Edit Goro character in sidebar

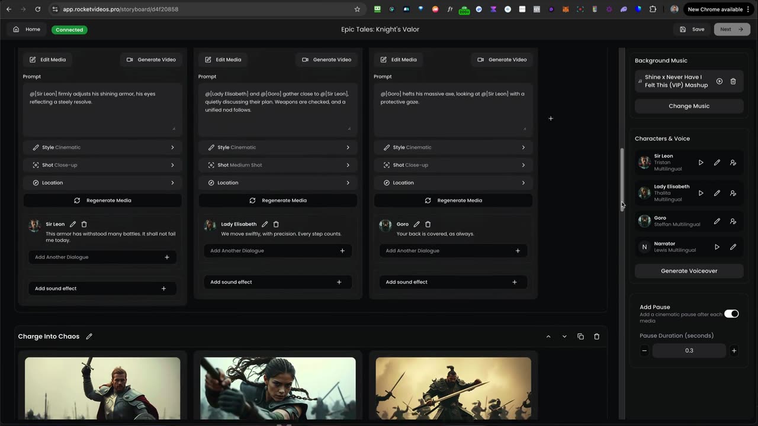[x=717, y=221]
